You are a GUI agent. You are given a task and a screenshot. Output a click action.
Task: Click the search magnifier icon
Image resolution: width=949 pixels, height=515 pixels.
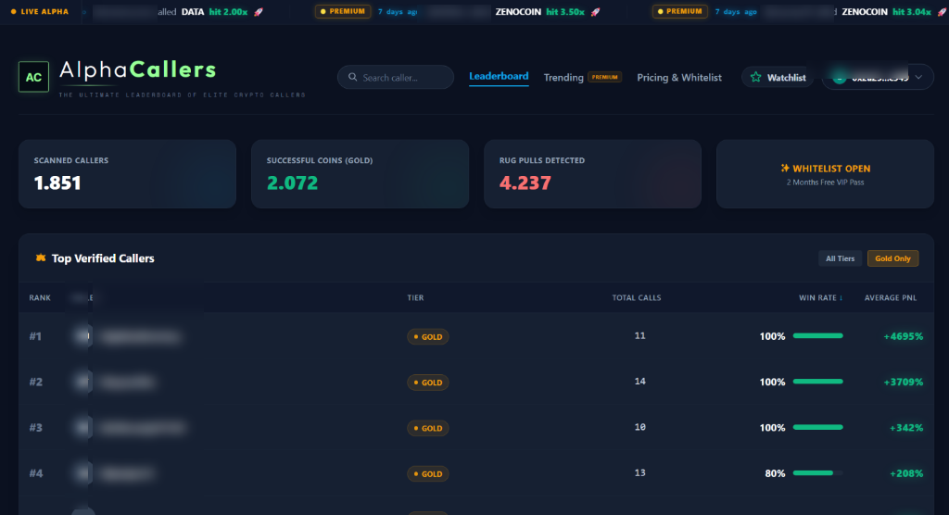click(x=352, y=77)
